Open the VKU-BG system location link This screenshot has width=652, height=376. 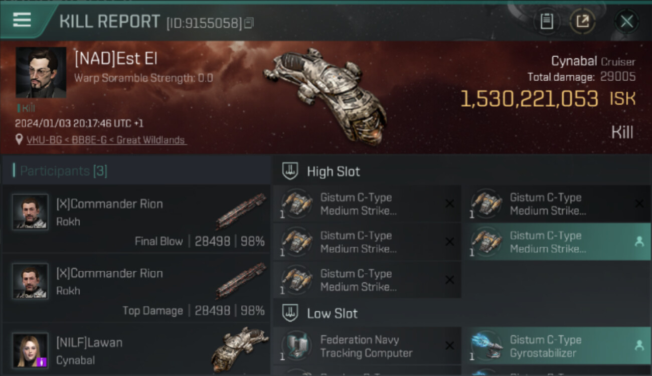[106, 140]
